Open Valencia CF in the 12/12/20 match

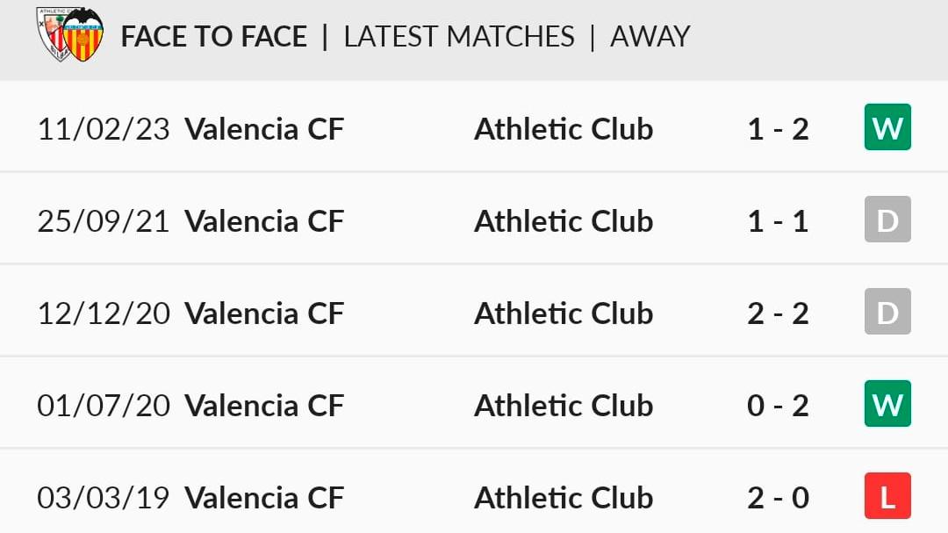[264, 313]
